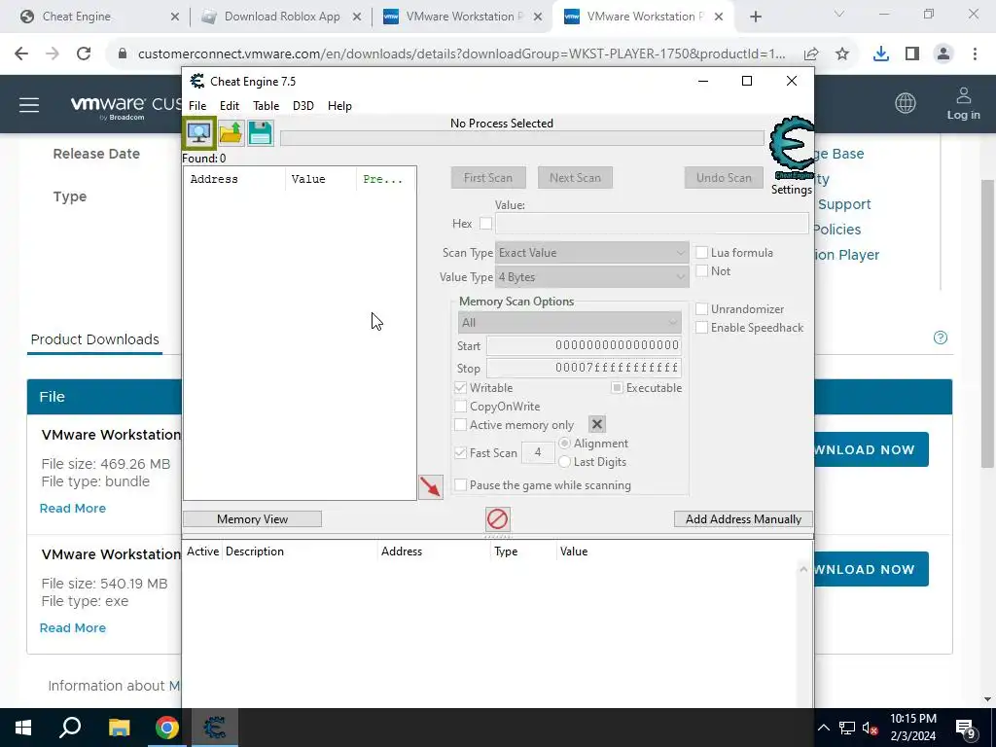Image resolution: width=996 pixels, height=747 pixels.
Task: Enable the Lua formula checkbox
Action: coord(702,252)
